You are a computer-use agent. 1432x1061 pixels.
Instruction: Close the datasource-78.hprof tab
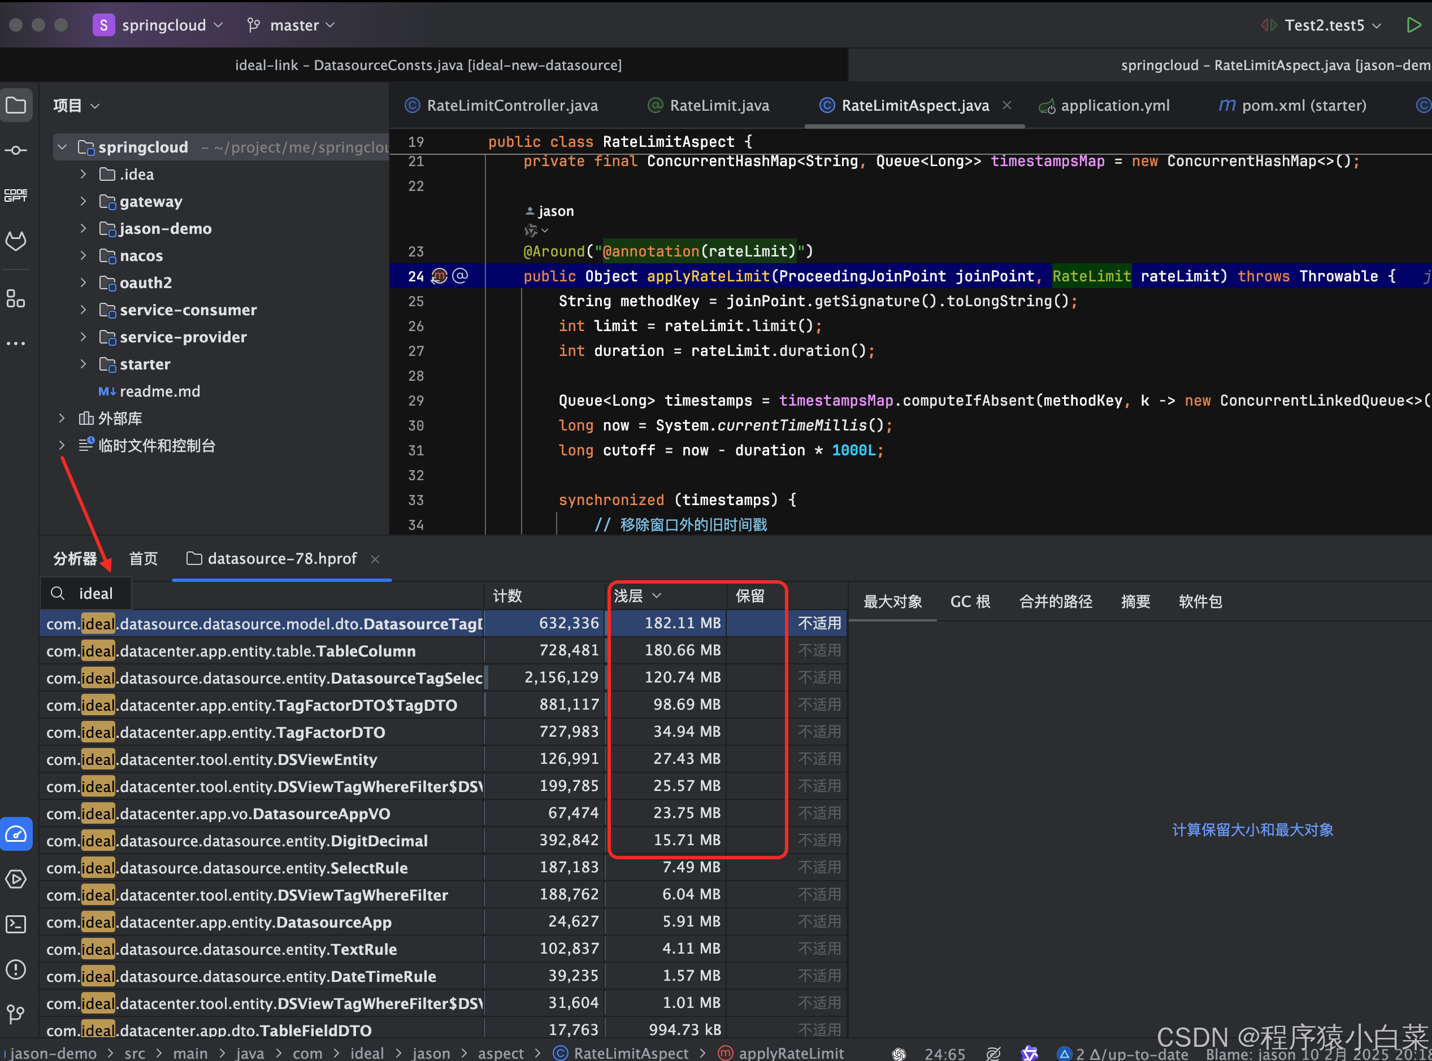[x=375, y=559]
